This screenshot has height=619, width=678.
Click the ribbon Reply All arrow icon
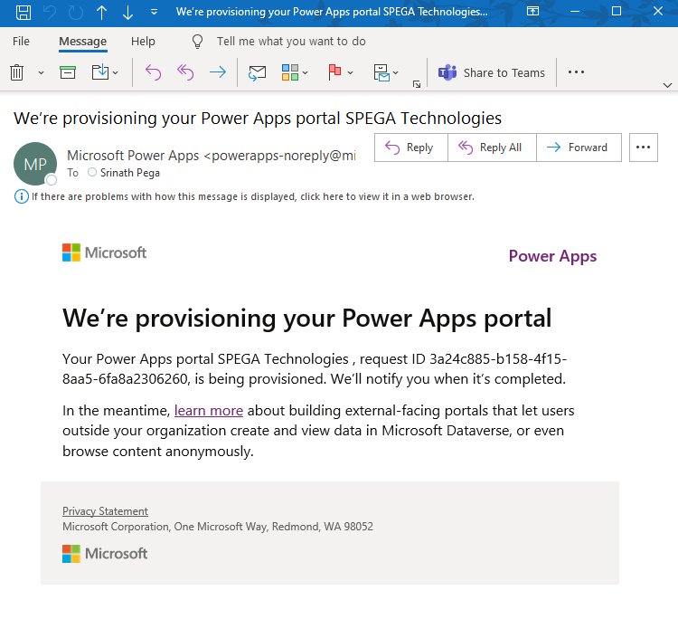click(185, 72)
